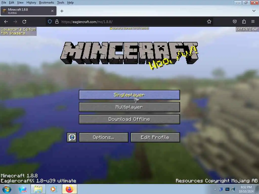Open the Bookmarks menu
Screen dimensions: 259x194
click(x=47, y=3)
